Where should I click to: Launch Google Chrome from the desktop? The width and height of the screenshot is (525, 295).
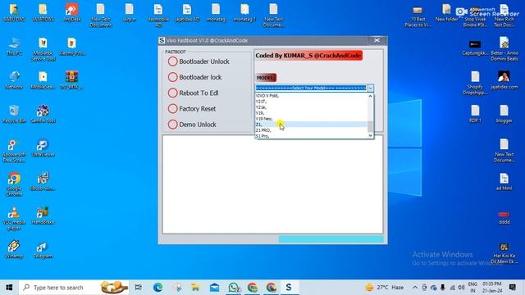coord(14,184)
